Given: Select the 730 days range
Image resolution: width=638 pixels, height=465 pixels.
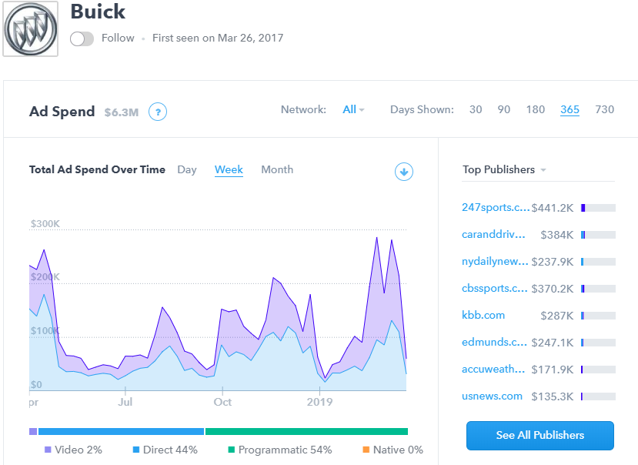Looking at the screenshot, I should click(x=605, y=109).
